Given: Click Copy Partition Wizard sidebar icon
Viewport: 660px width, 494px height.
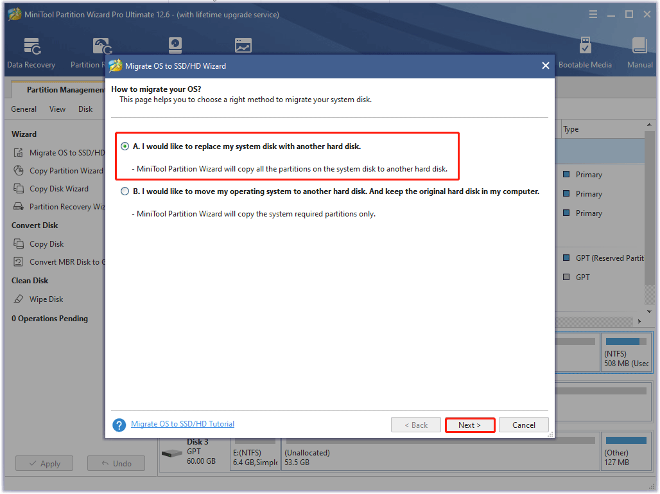Looking at the screenshot, I should click(x=18, y=171).
